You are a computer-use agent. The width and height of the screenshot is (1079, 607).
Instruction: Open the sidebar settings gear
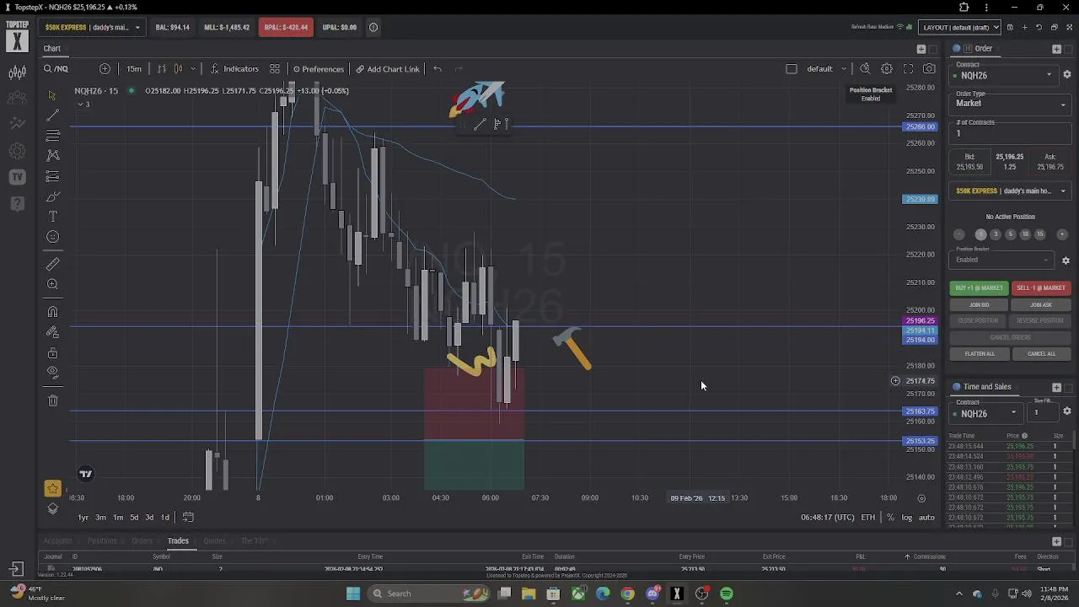coord(17,152)
